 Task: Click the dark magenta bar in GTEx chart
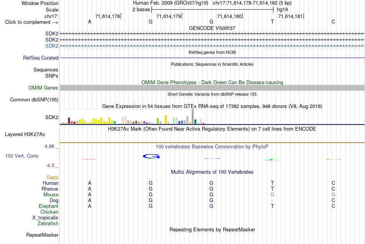69,121
